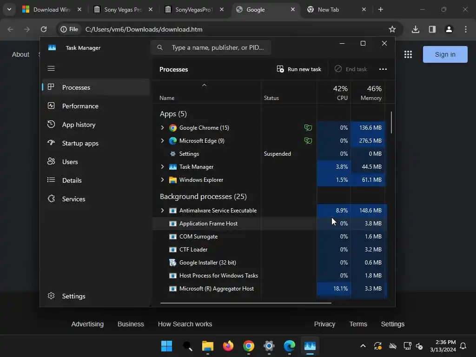This screenshot has width=476, height=357.
Task: Show hidden system tray icons chevron
Action: pyautogui.click(x=363, y=346)
